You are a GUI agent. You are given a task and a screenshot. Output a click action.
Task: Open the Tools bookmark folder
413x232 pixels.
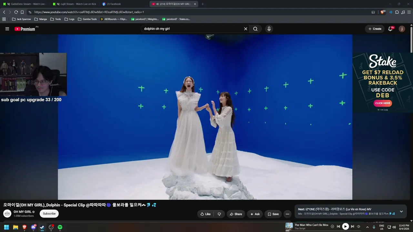point(55,19)
